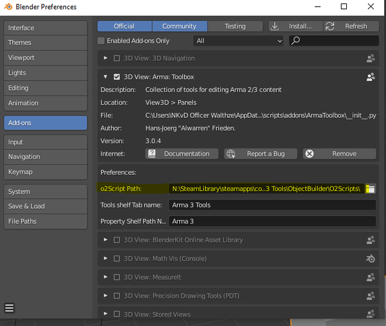
Task: Maximize the Blender Preferences window
Action: 344,7
